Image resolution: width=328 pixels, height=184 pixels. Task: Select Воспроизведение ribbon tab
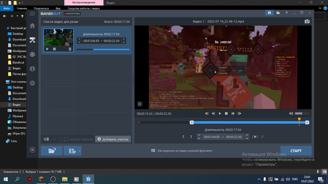pos(84,3)
